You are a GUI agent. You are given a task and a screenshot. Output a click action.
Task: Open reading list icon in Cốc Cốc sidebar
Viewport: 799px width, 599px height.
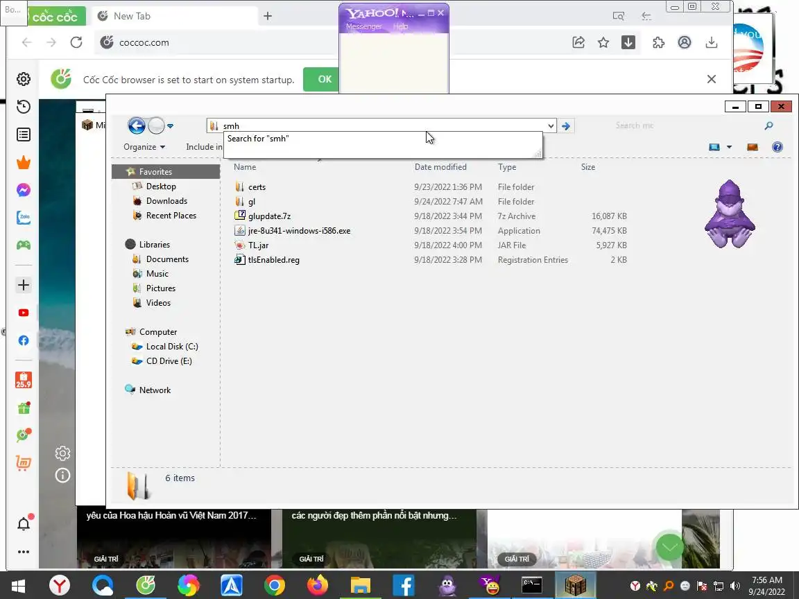tap(24, 134)
